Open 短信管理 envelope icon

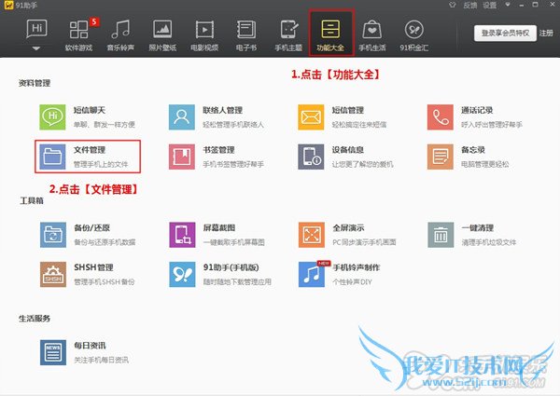(311, 116)
